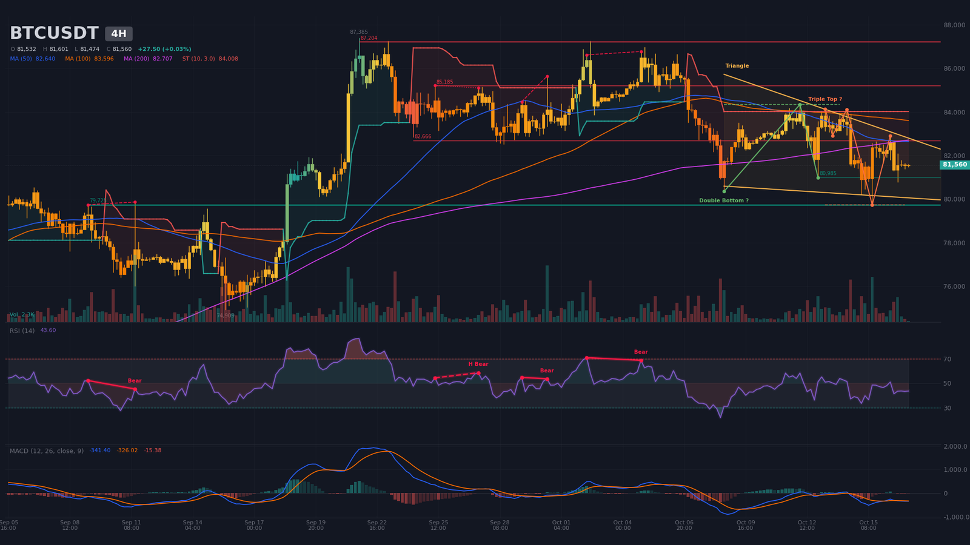Click the MACD value -341.40
This screenshot has width=970, height=545.
point(100,451)
